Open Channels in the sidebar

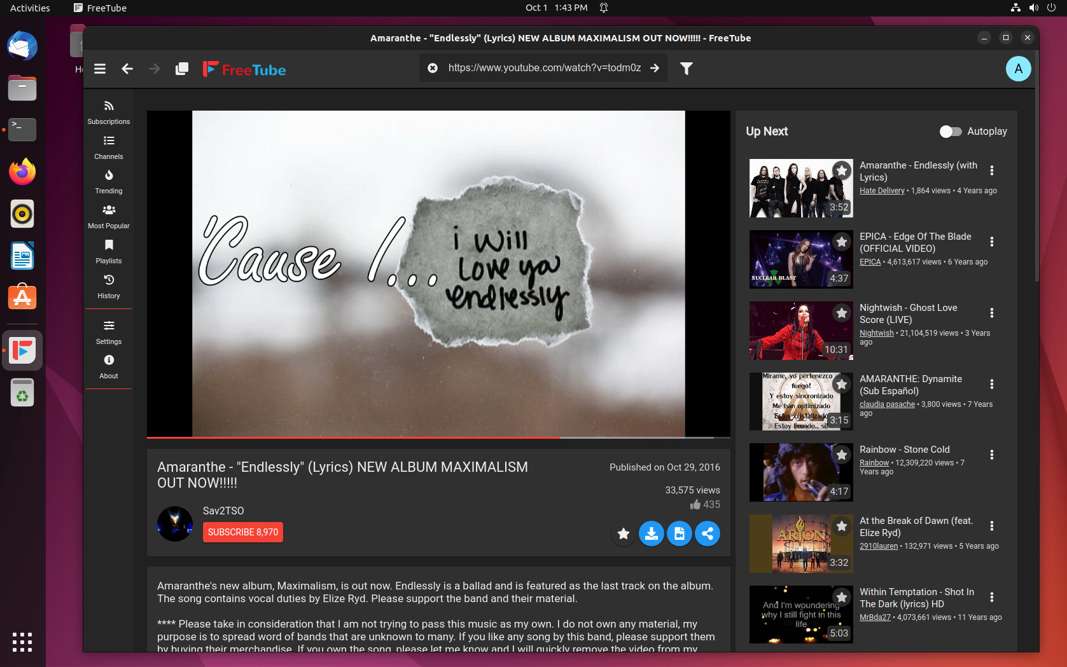coord(109,148)
